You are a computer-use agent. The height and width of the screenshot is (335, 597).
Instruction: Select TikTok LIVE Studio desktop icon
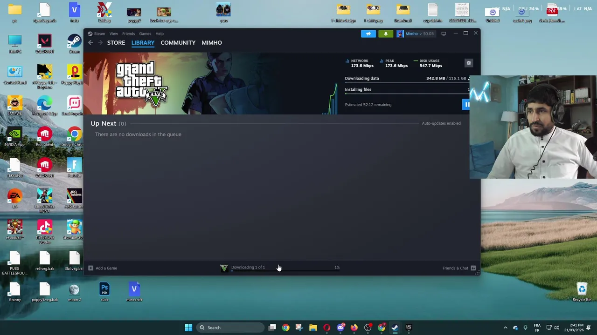[x=44, y=232]
